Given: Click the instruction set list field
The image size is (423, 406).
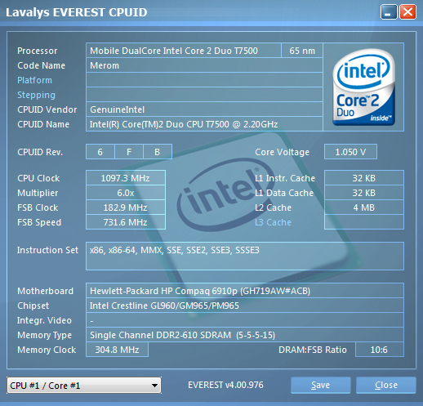Looking at the screenshot, I should coord(245,256).
